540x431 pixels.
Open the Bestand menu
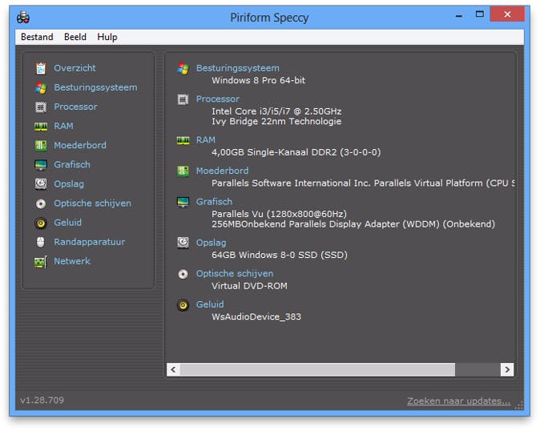pos(37,37)
